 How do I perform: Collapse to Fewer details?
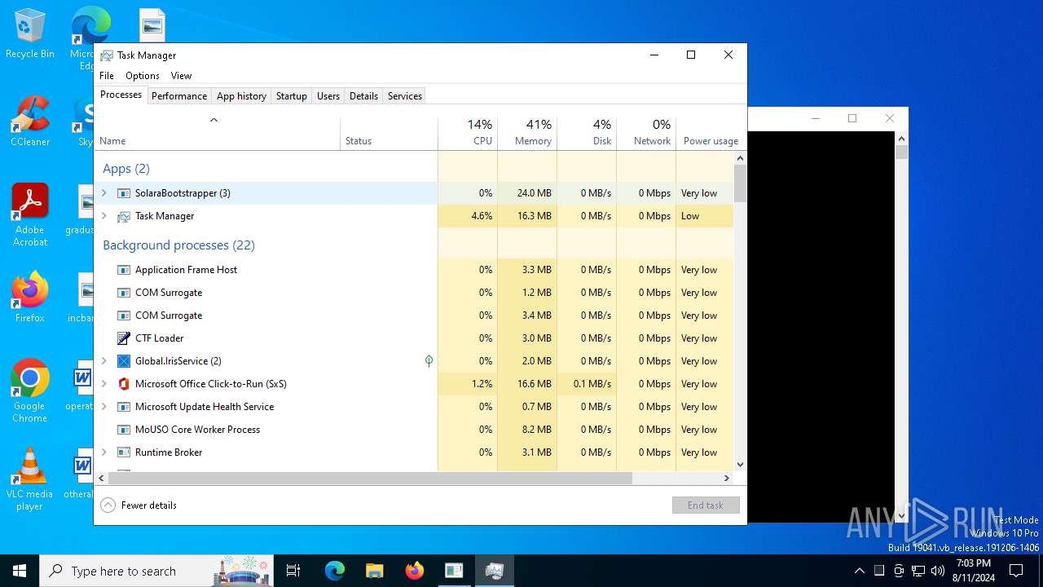(139, 505)
